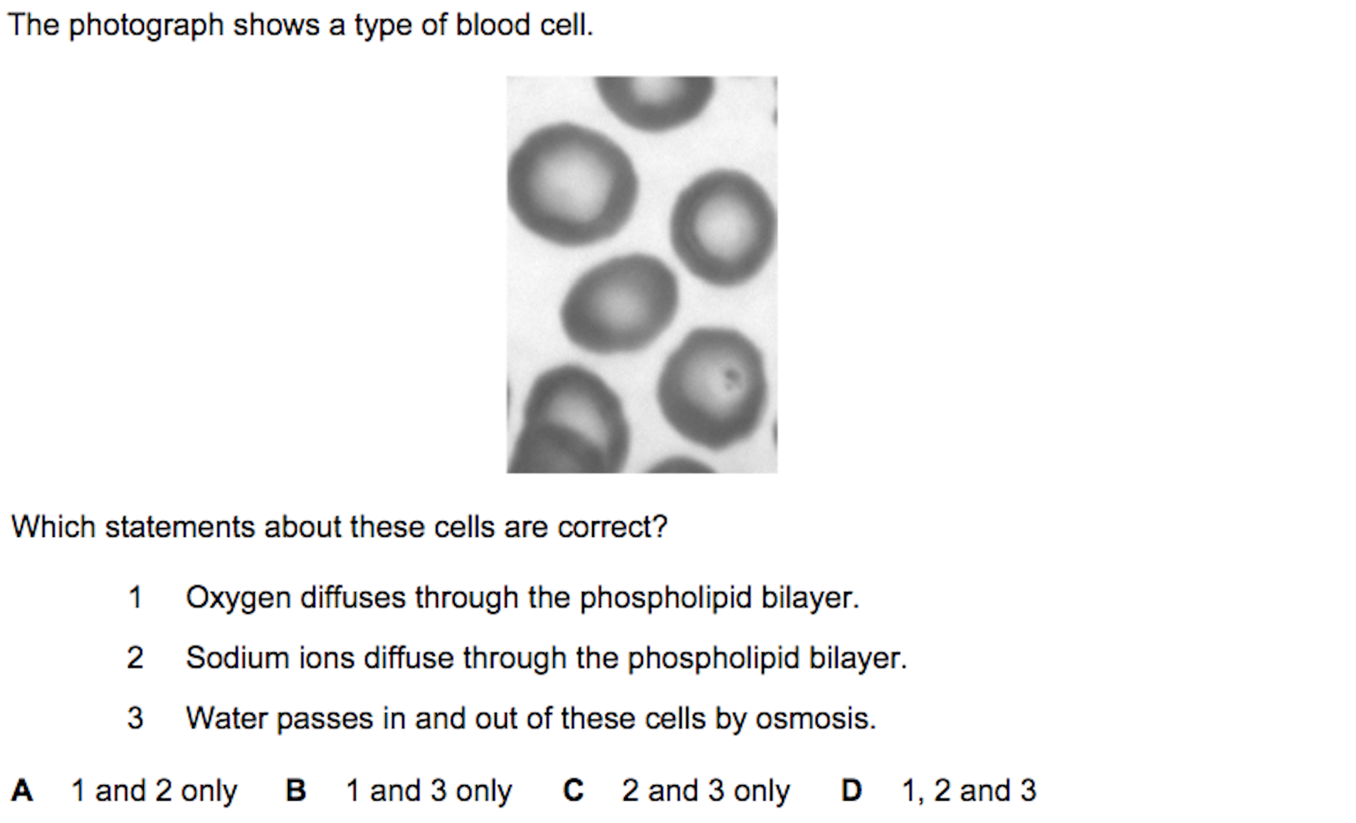The image size is (1356, 823).
Task: Click the "2 and 3 only" answer text
Action: [x=706, y=791]
